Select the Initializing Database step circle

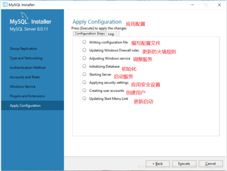point(85,66)
